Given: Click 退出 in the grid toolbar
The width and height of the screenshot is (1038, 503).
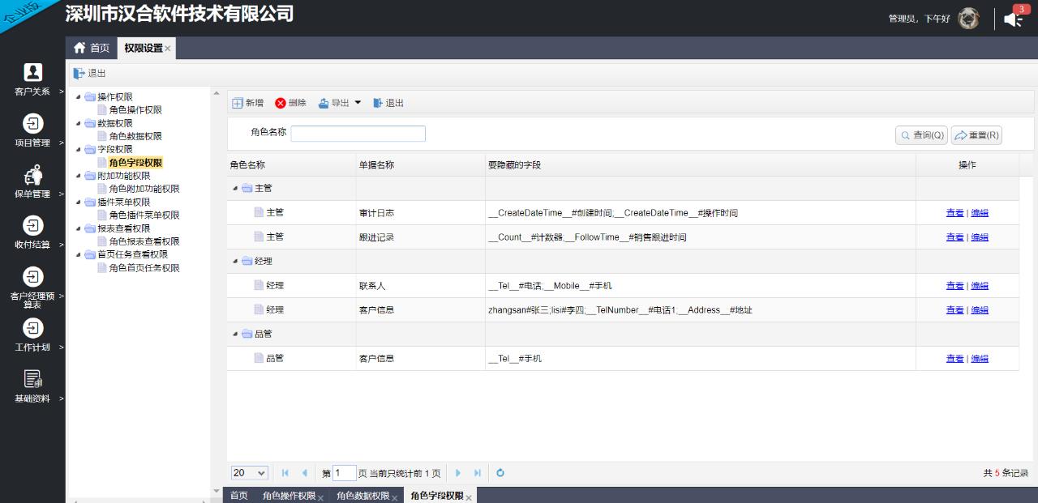Looking at the screenshot, I should click(388, 103).
